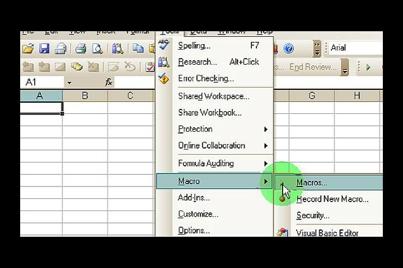This screenshot has width=403, height=268.
Task: Click the fx Insert Function icon
Action: pos(109,82)
